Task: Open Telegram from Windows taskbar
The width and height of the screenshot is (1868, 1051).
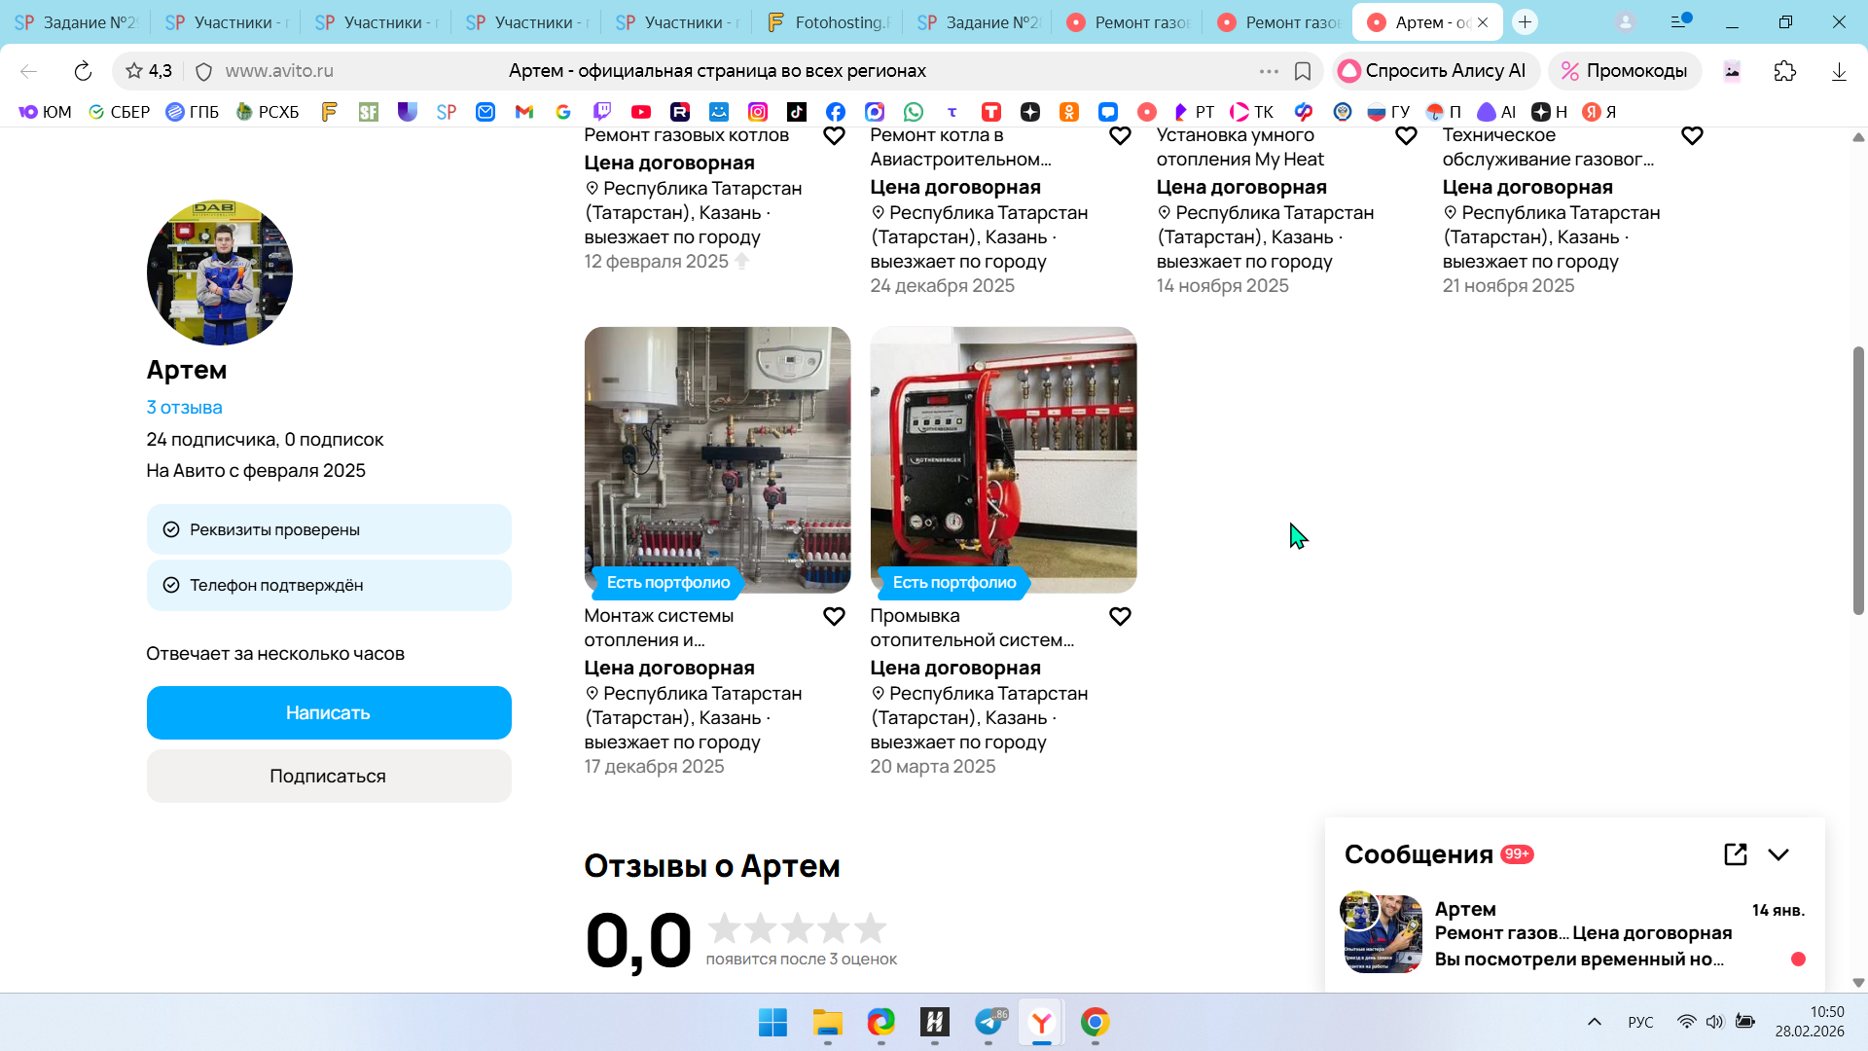Action: point(988,1022)
